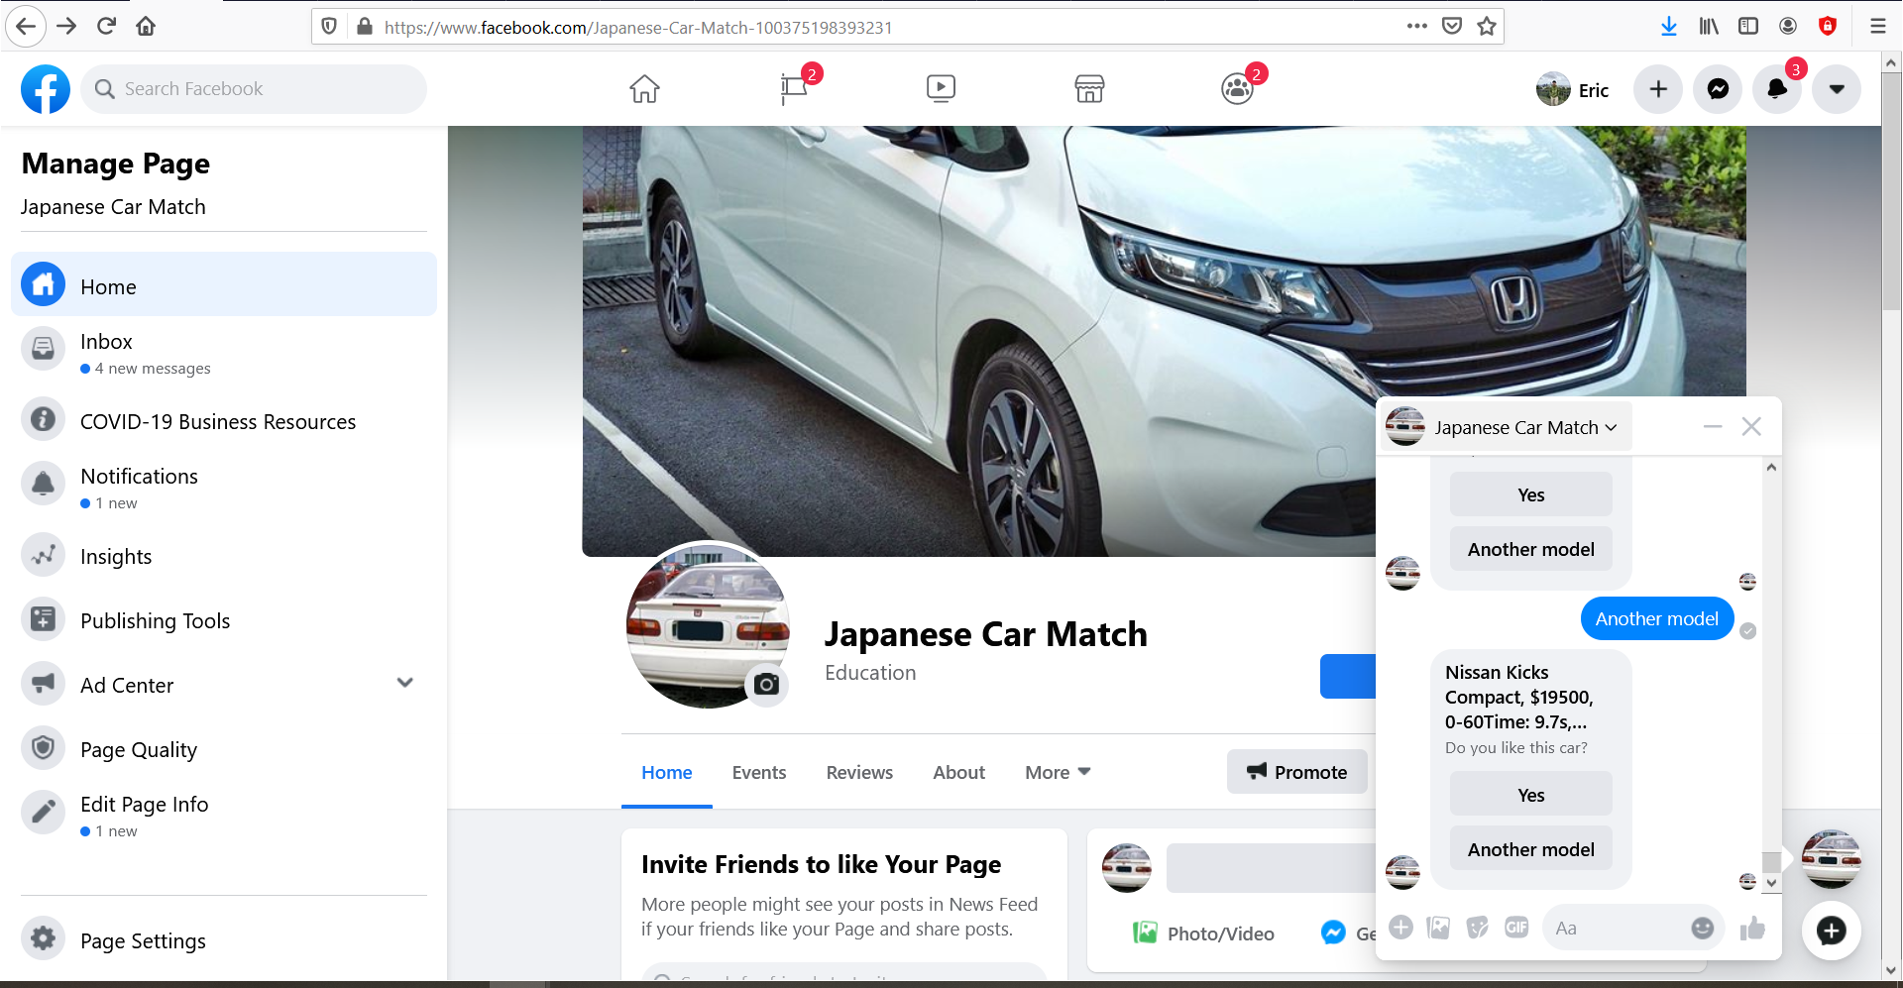This screenshot has height=988, width=1903.
Task: Open browser hamburger menu
Action: click(1877, 27)
